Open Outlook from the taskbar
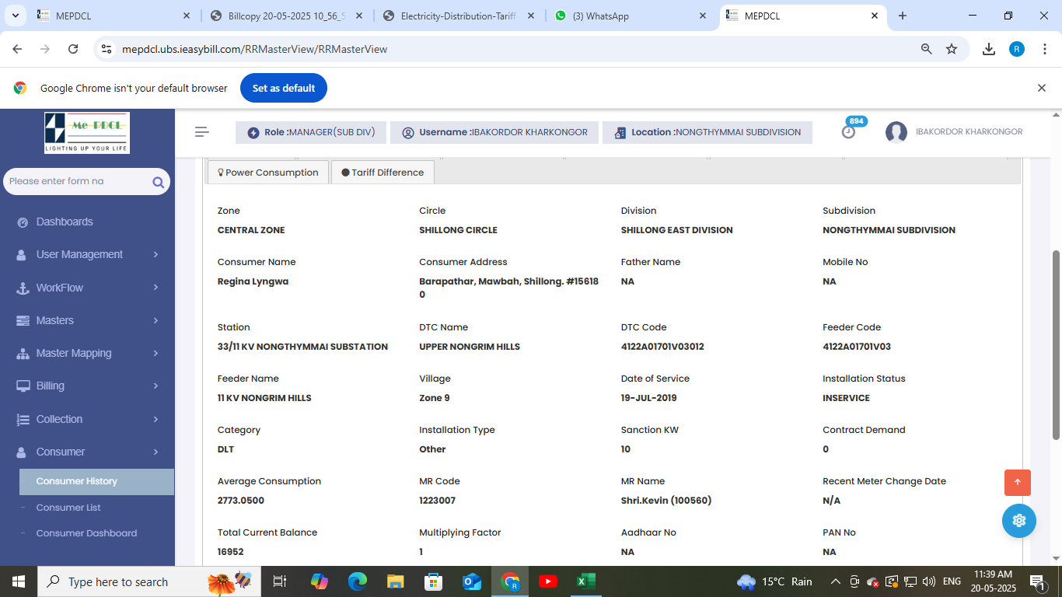1062x597 pixels. (x=472, y=581)
